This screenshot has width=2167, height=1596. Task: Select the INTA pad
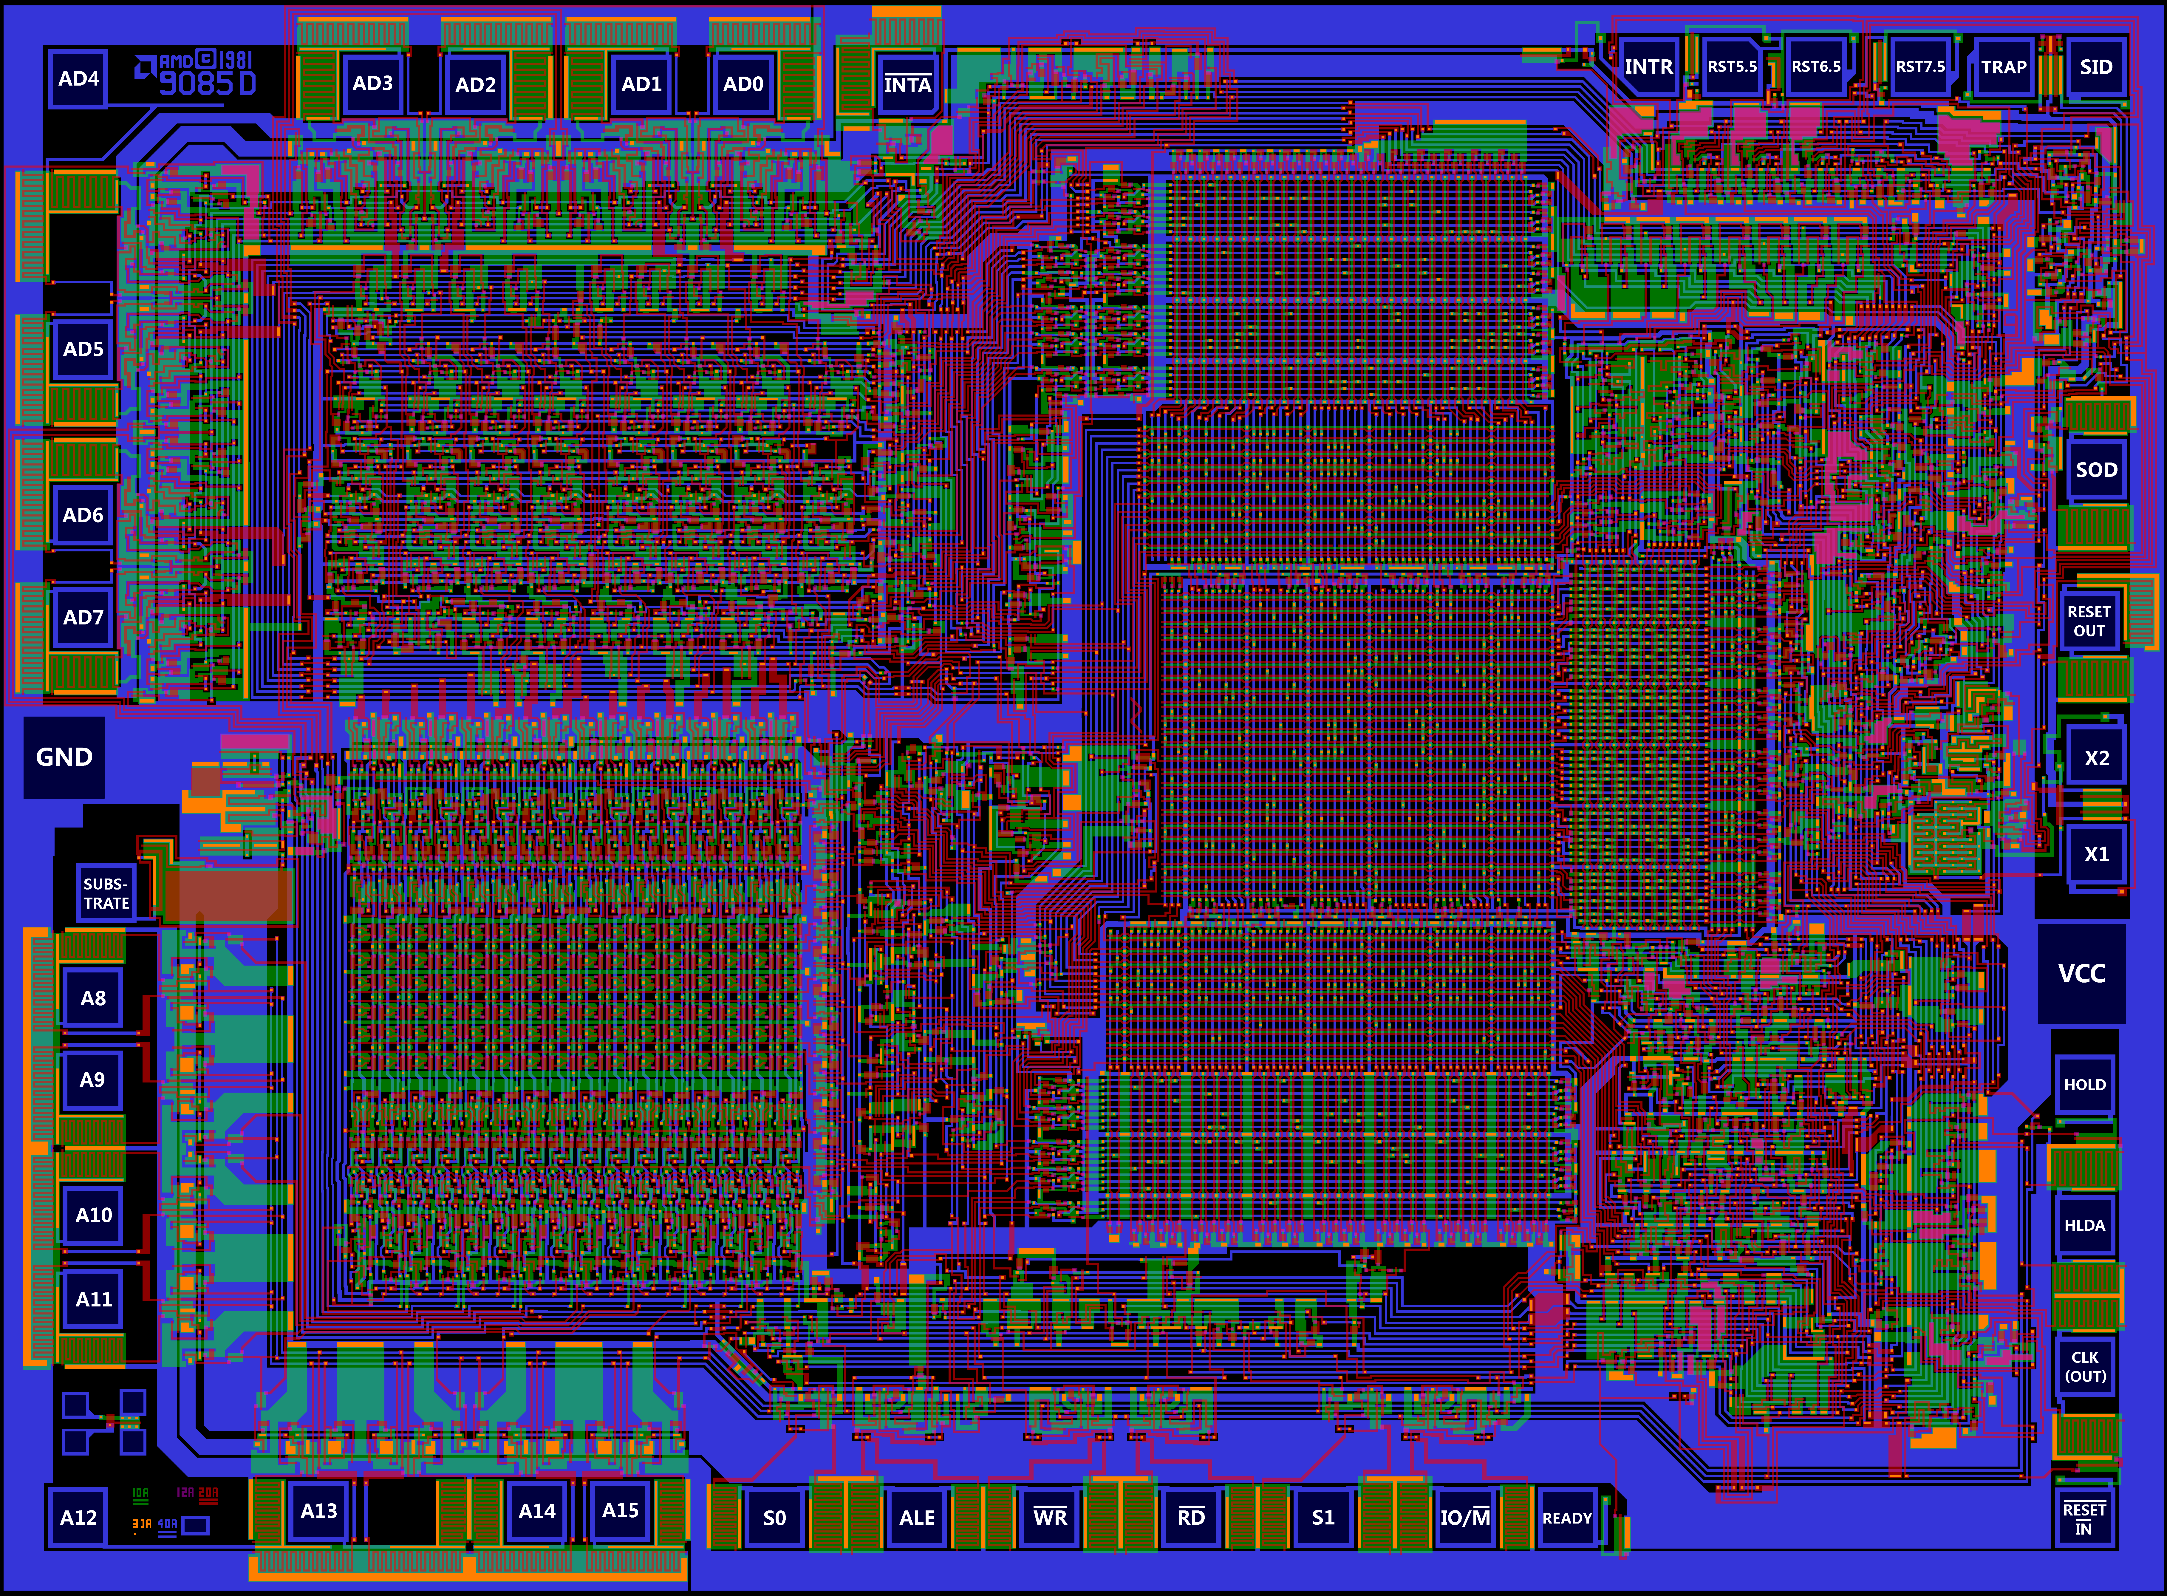(x=908, y=84)
